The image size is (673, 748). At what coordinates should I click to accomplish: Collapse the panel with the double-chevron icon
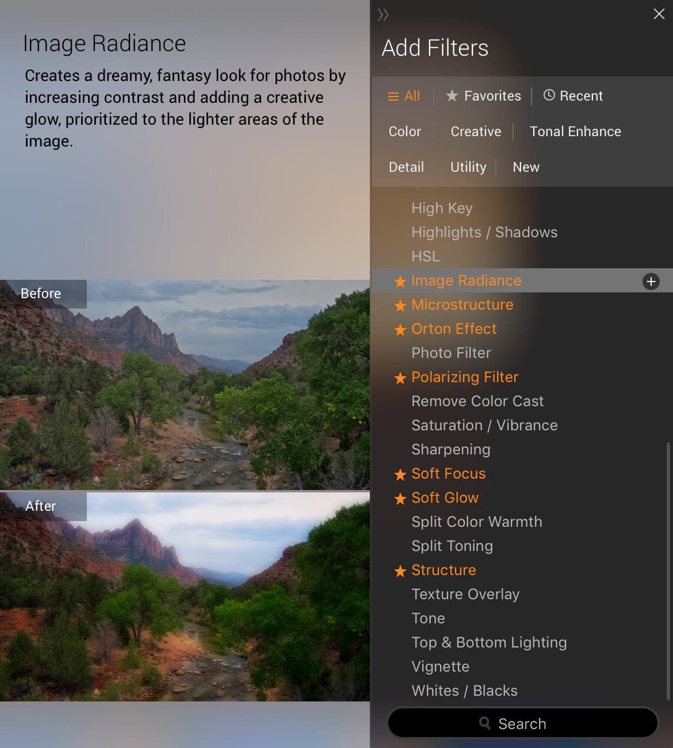[x=383, y=15]
